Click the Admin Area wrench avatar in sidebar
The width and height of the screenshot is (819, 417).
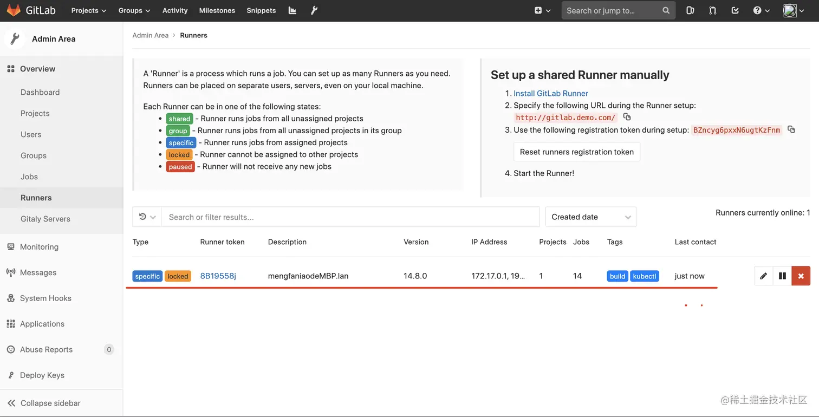(15, 39)
